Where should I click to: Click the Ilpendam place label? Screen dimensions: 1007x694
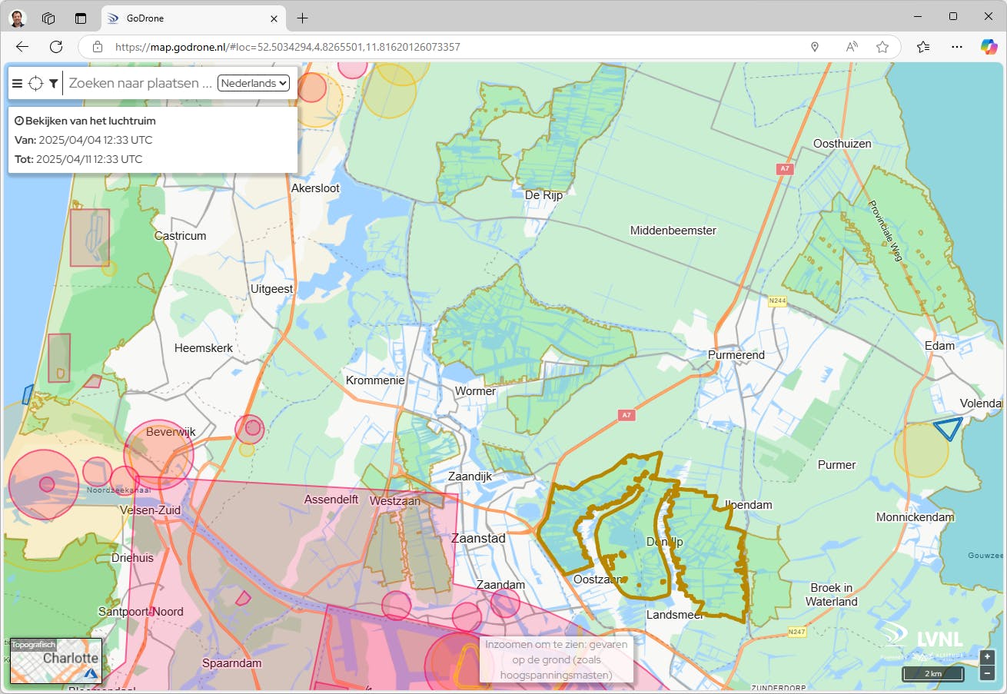click(748, 505)
